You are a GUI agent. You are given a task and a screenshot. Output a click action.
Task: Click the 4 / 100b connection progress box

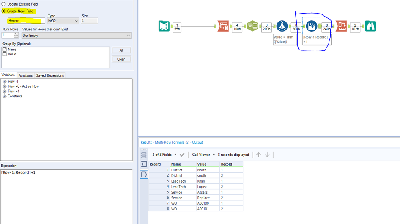[x=237, y=27]
